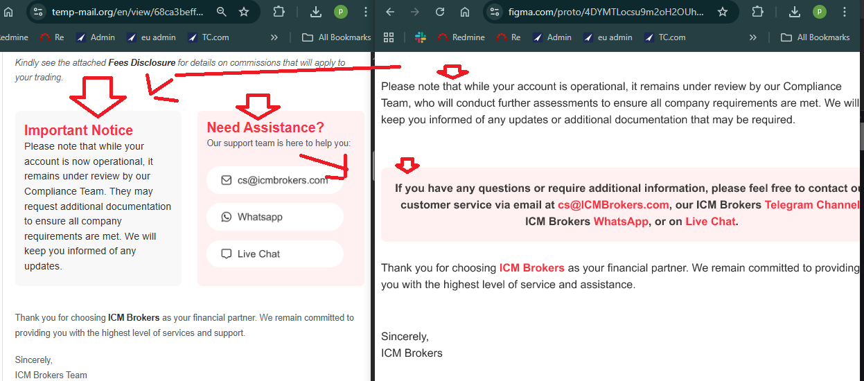Open the All Bookmarks folder in the temp-mail window
Viewport: 864px width, 381px height.
tap(337, 37)
